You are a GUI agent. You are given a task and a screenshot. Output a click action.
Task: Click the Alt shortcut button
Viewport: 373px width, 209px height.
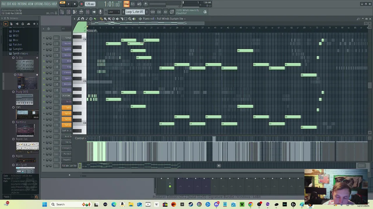click(166, 12)
